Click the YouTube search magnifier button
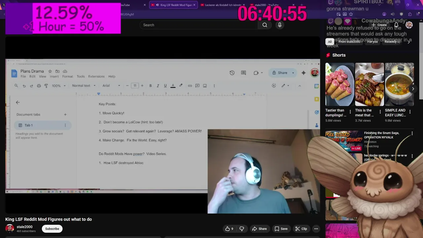This screenshot has height=238, width=423. [x=265, y=25]
